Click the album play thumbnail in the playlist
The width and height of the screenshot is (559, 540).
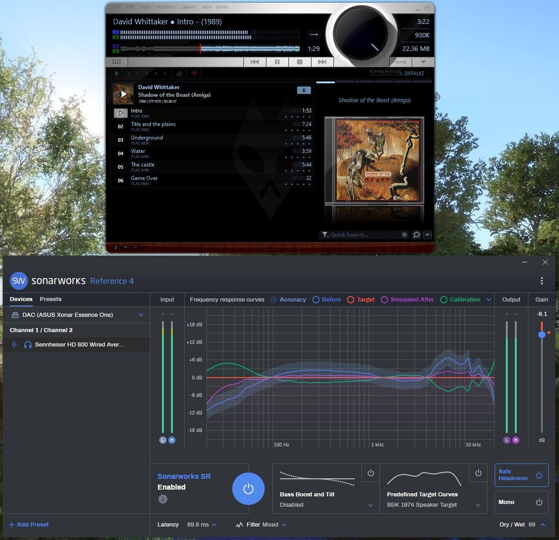[x=123, y=94]
